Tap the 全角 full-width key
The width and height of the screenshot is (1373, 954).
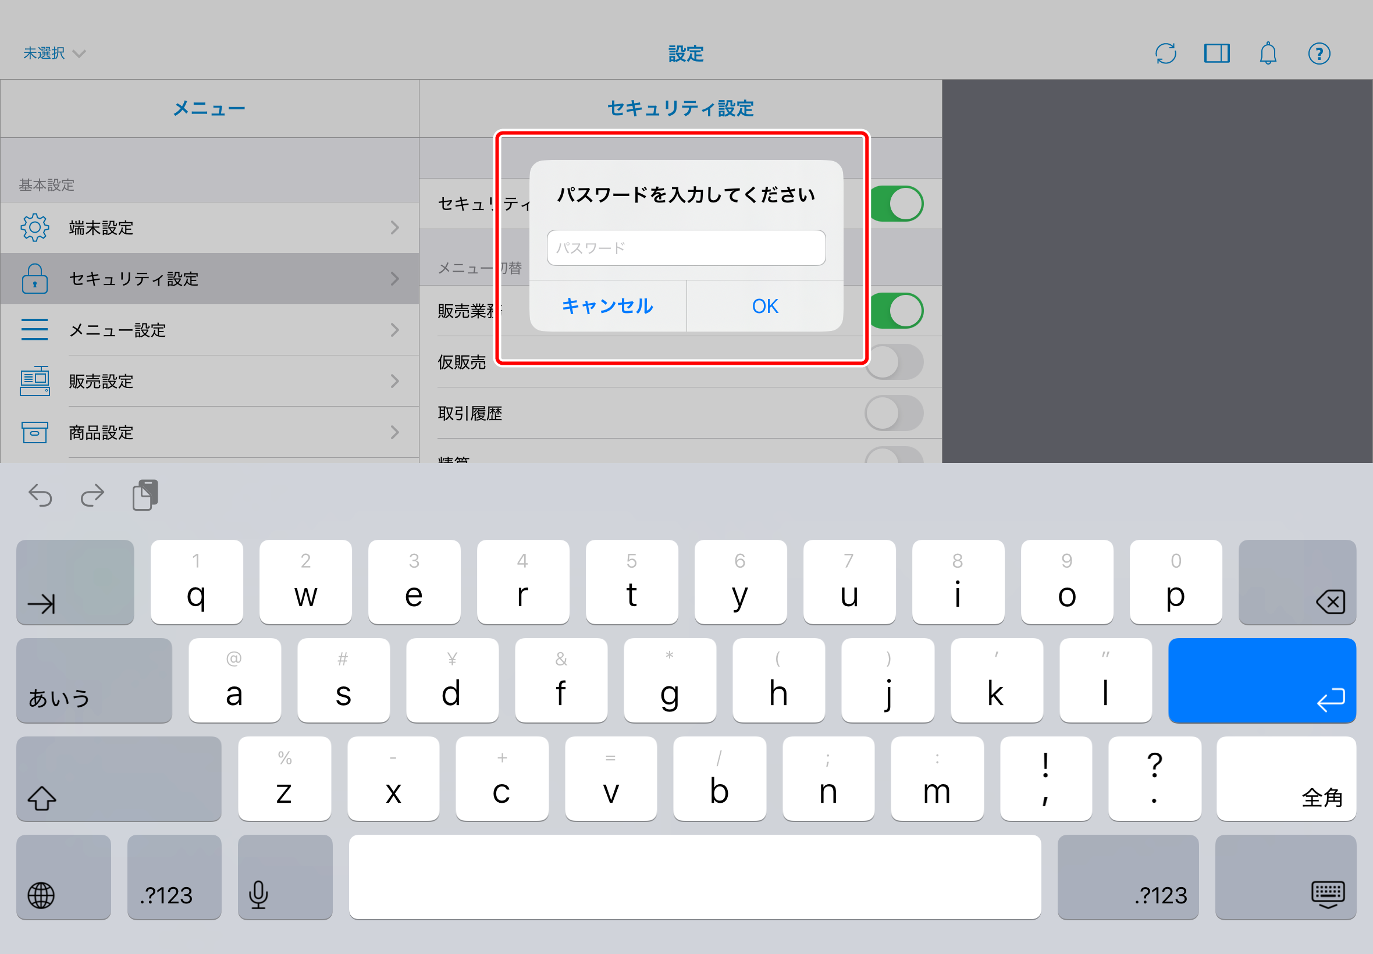[1286, 779]
